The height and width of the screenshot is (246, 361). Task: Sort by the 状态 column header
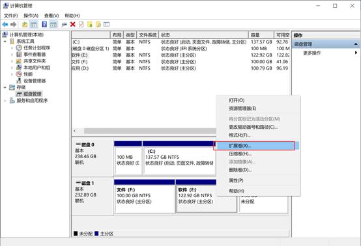(x=203, y=35)
